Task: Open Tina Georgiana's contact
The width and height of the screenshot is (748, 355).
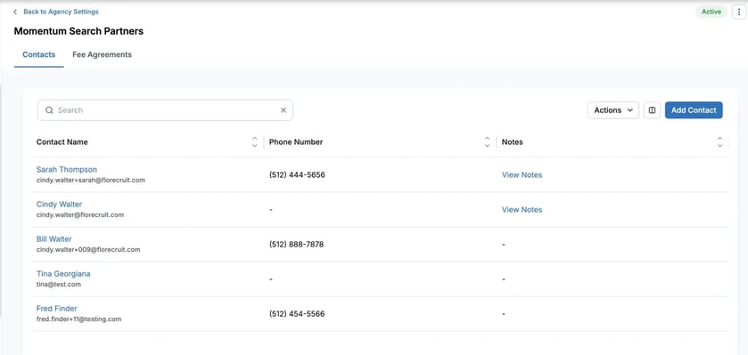Action: (63, 274)
